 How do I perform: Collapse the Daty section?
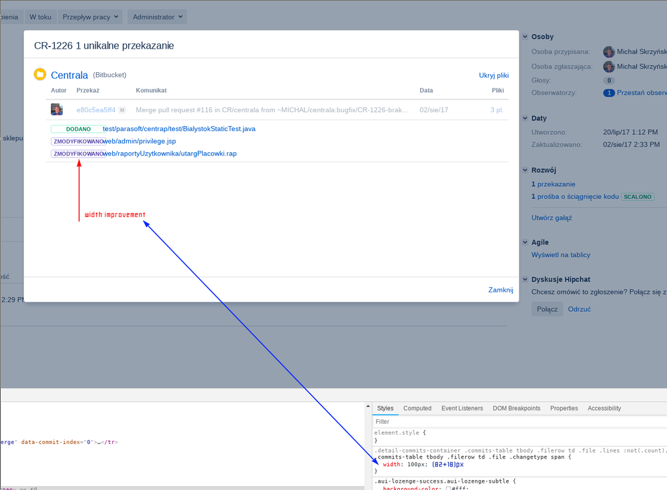[525, 117]
